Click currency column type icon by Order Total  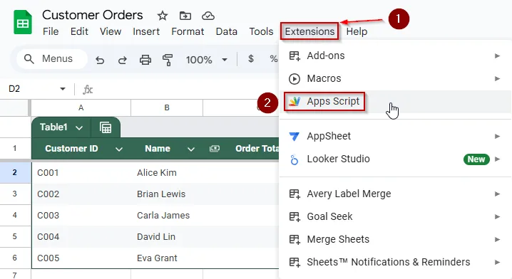[x=215, y=149]
